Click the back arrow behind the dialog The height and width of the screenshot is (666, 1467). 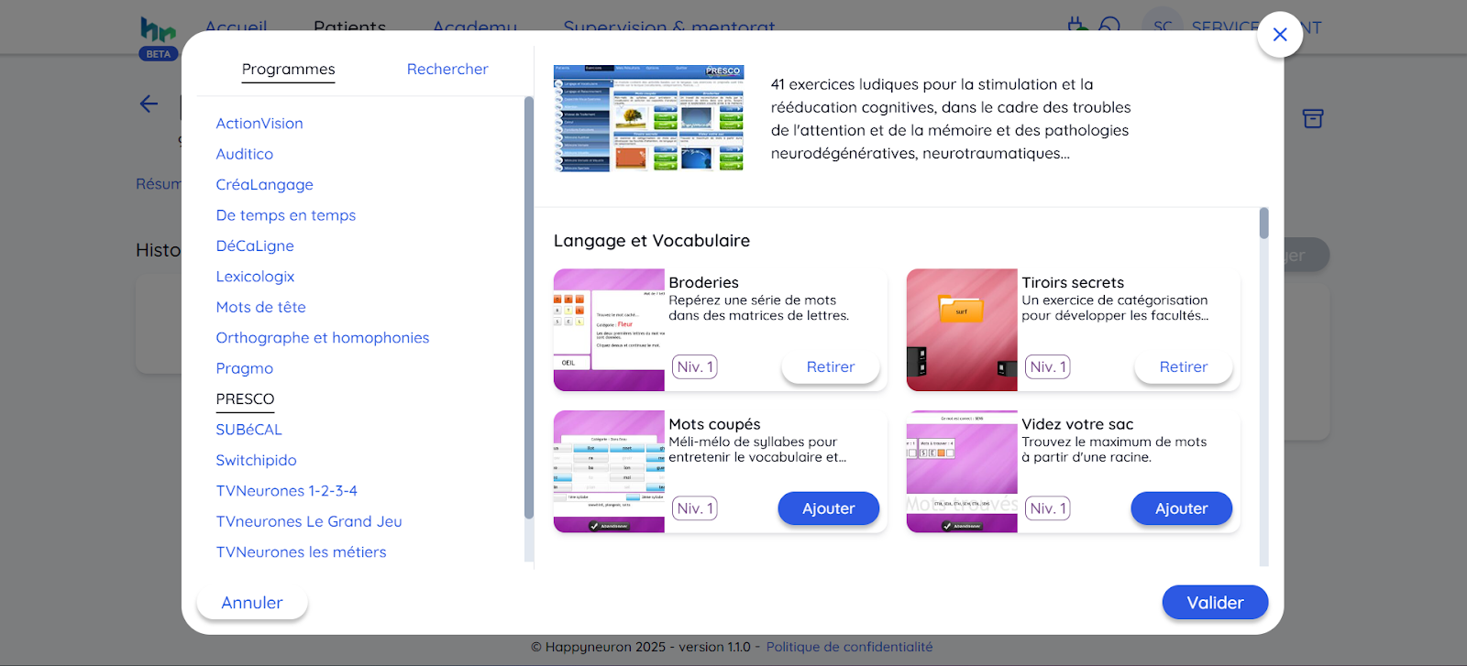coord(149,104)
